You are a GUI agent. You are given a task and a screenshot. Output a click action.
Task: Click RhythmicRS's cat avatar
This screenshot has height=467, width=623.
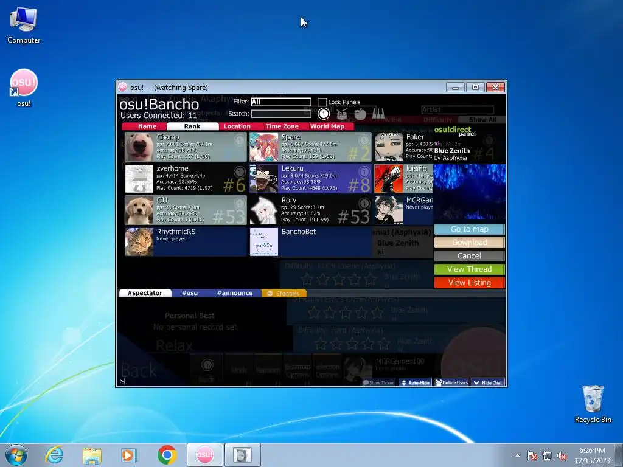(x=139, y=242)
